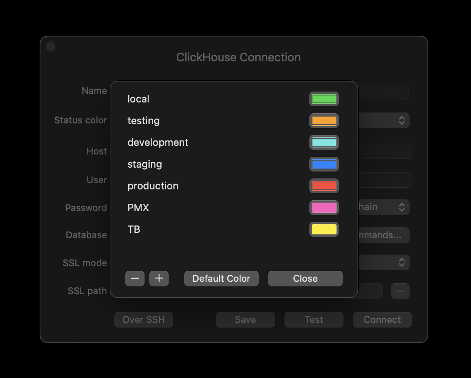
Task: Close the status color list popup
Action: [305, 278]
